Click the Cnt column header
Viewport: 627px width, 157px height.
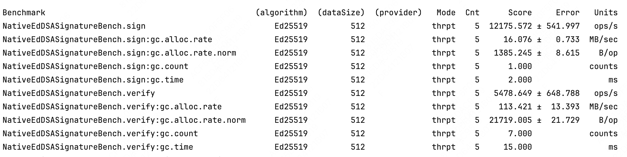pyautogui.click(x=472, y=13)
